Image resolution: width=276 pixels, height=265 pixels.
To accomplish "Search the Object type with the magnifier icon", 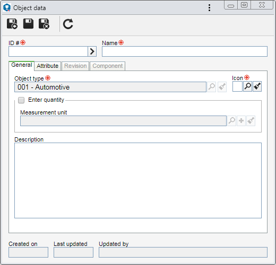I will click(212, 87).
